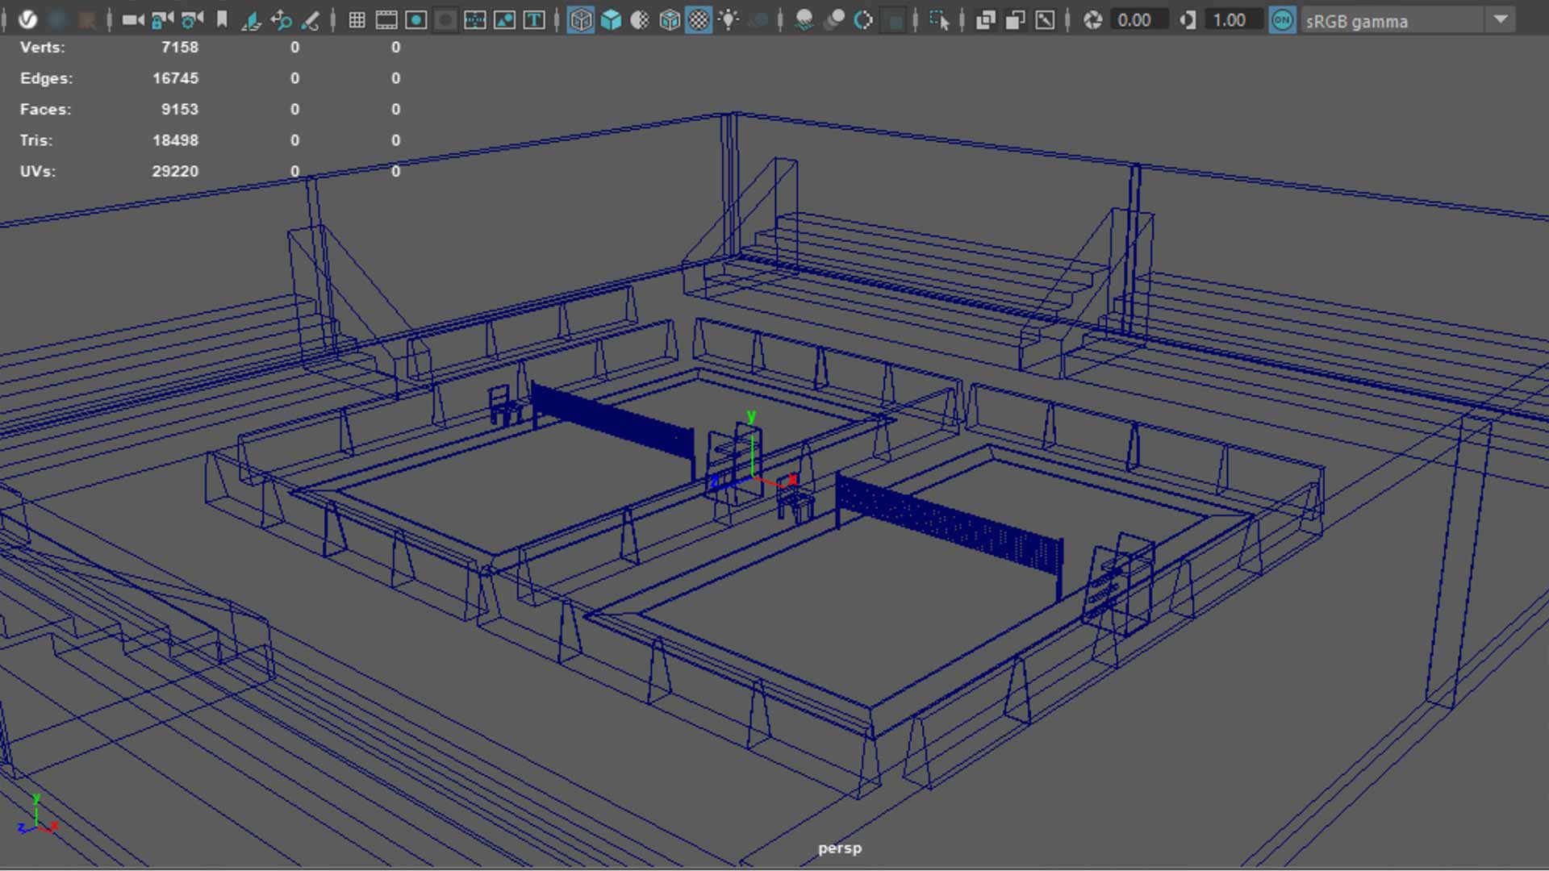Viewport: 1549px width, 871px height.
Task: Click the Bookmarks icon
Action: tap(222, 20)
